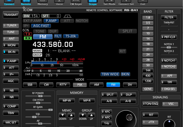The height and width of the screenshot is (127, 183).
Task: Click the TS-20k tuning step indicator
Action: [x=71, y=36]
